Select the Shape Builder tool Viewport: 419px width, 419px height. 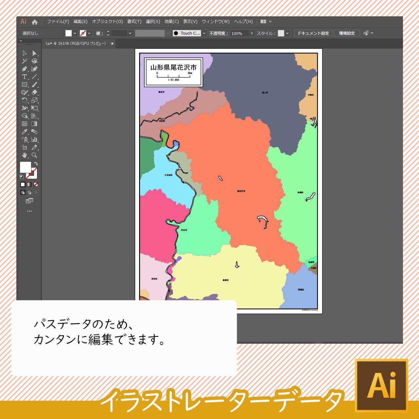[x=25, y=116]
